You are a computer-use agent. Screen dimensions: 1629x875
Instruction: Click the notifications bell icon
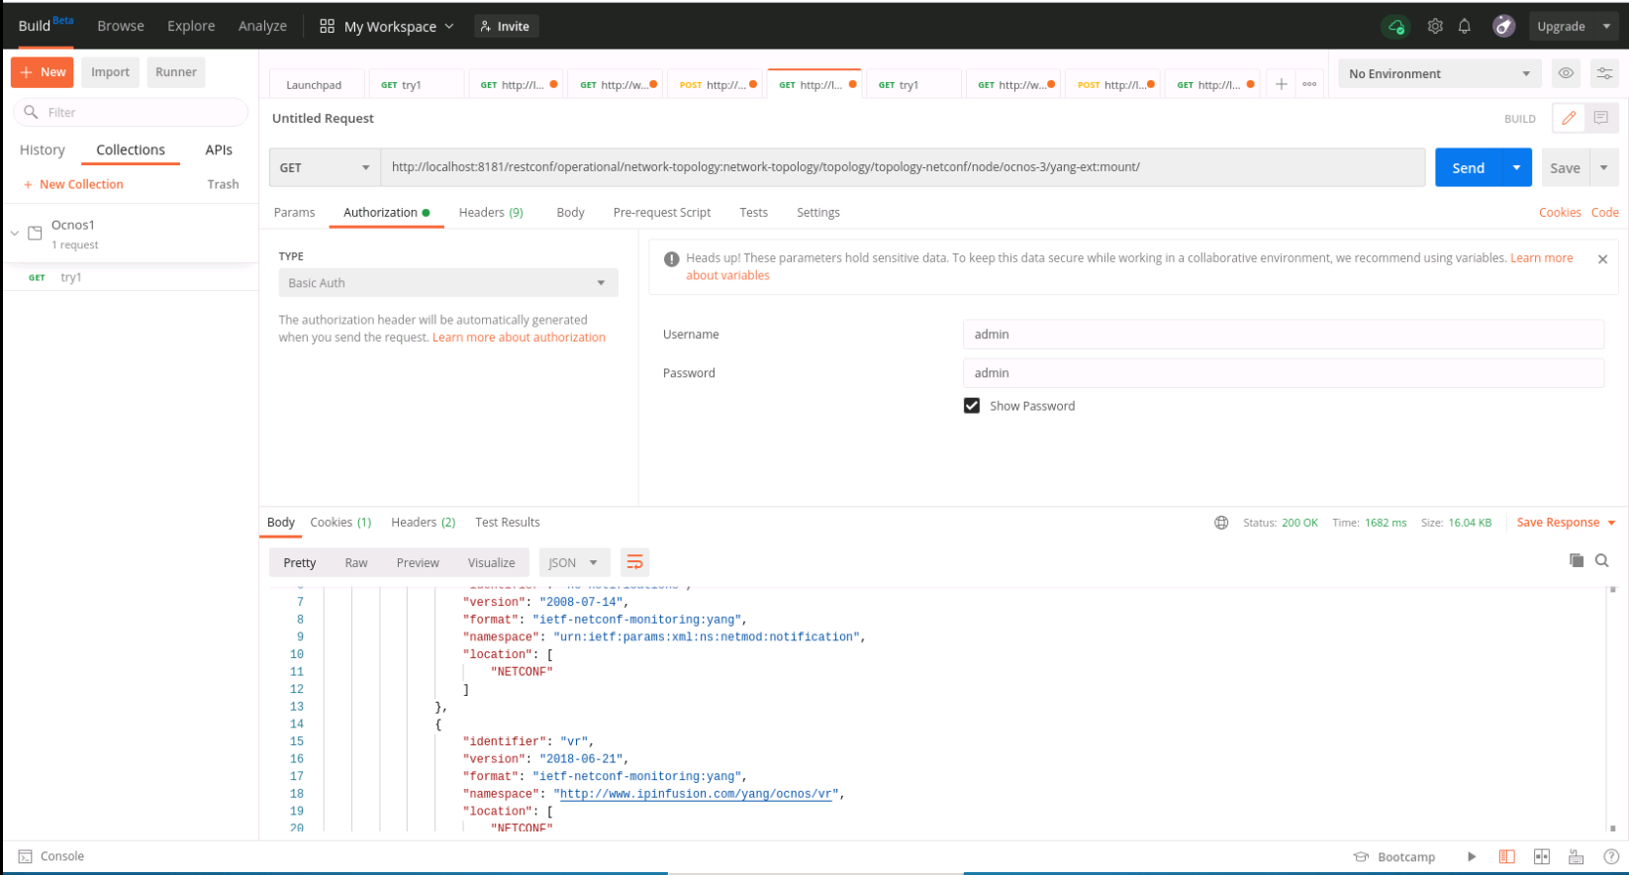click(1464, 27)
